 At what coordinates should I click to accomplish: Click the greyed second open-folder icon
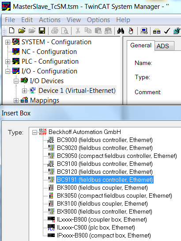click(32, 31)
